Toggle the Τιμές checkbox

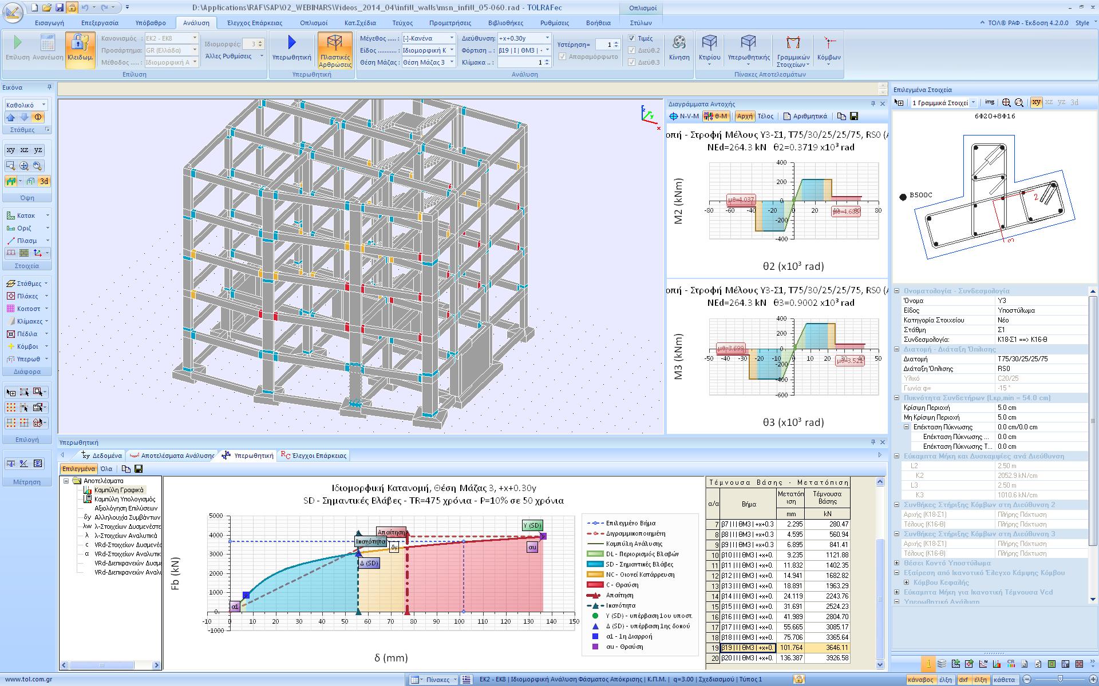pos(632,38)
